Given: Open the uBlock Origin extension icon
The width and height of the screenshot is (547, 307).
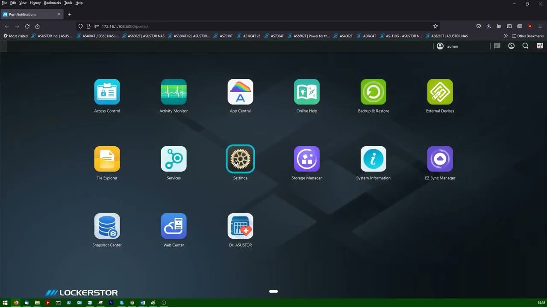Looking at the screenshot, I should click(530, 26).
